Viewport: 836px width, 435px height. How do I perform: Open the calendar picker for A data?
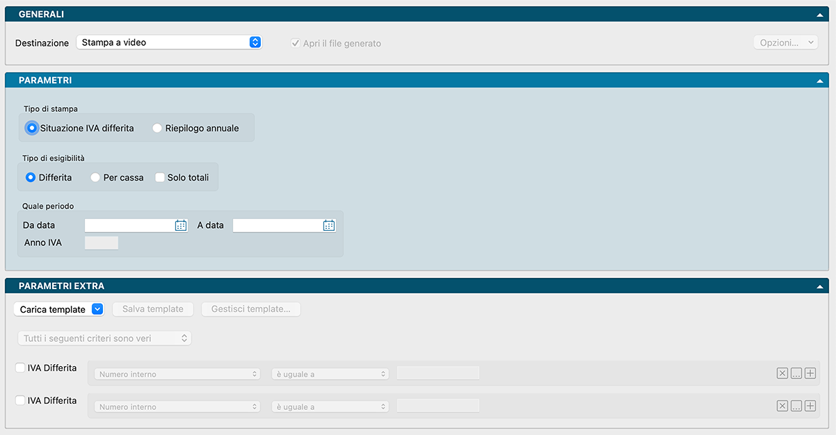tap(329, 225)
